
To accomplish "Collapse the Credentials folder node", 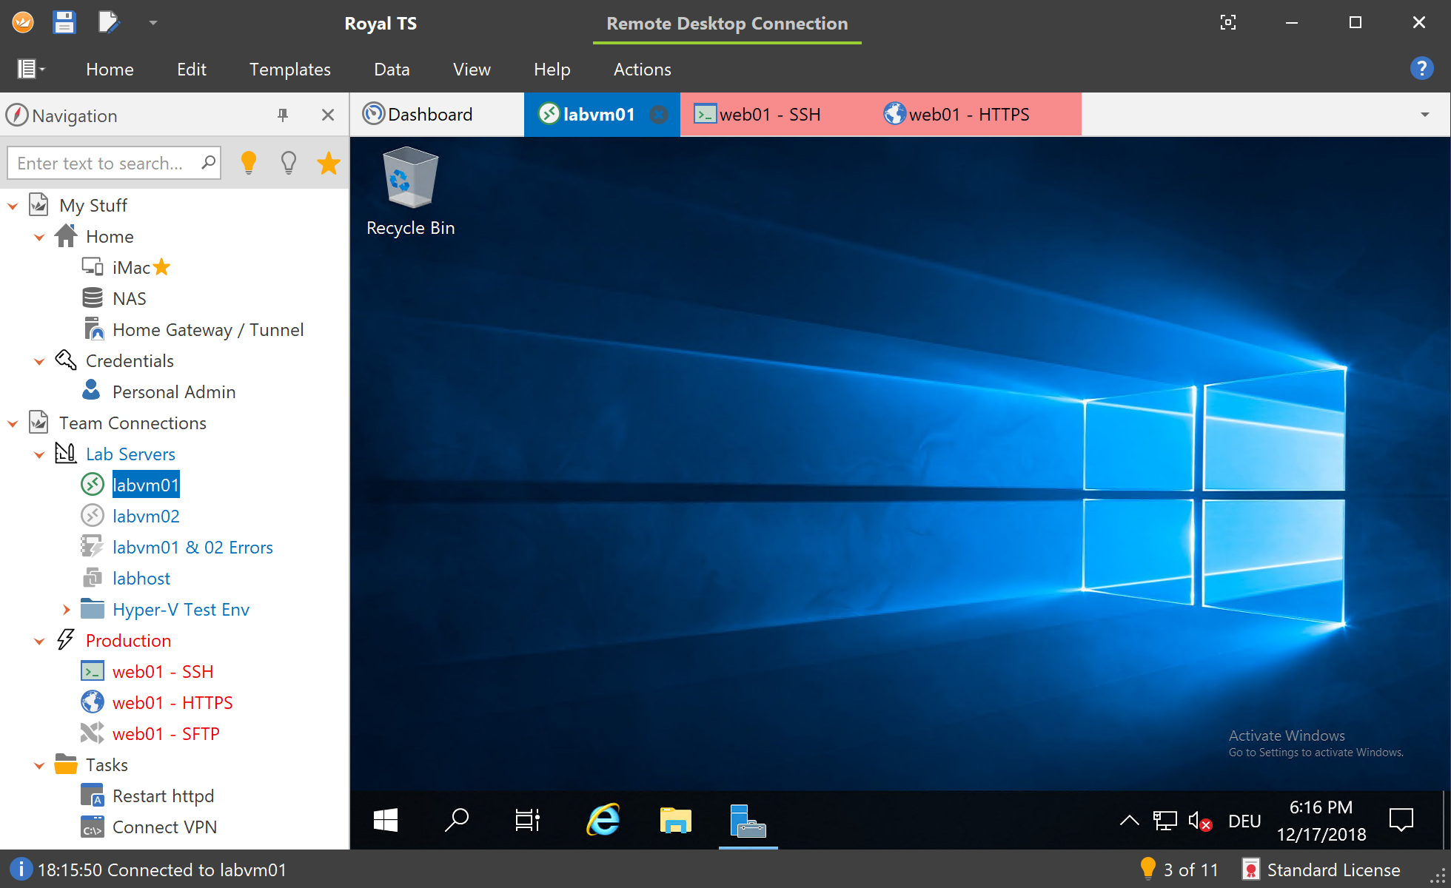I will point(39,361).
